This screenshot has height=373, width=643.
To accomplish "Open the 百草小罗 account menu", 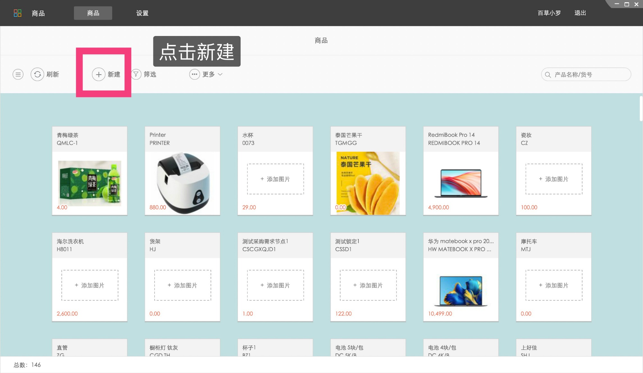I will pos(548,13).
